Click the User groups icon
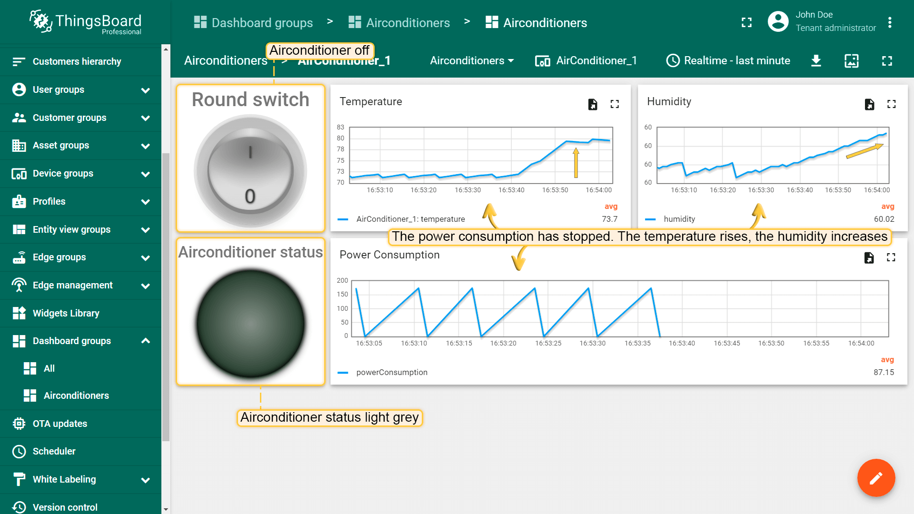 pyautogui.click(x=19, y=89)
